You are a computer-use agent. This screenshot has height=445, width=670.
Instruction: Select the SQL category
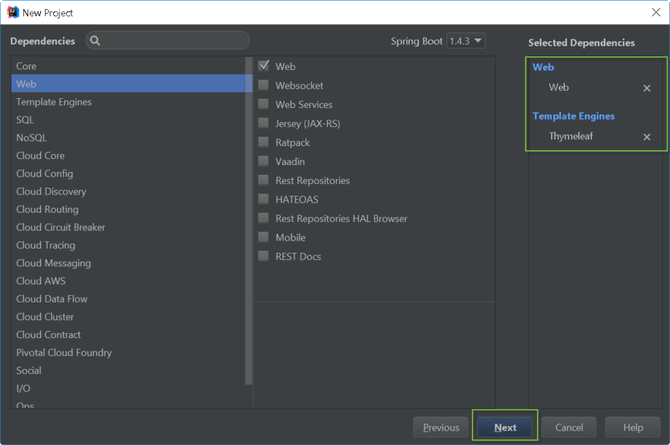coord(129,120)
